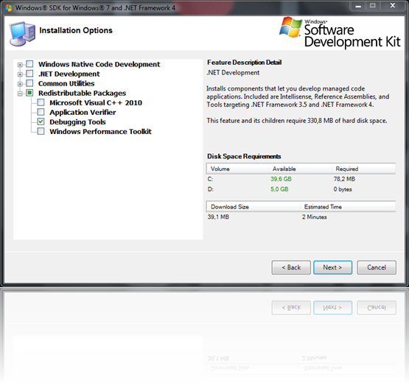Select the Debugging Tools label
This screenshot has height=383, width=409.
coord(77,122)
